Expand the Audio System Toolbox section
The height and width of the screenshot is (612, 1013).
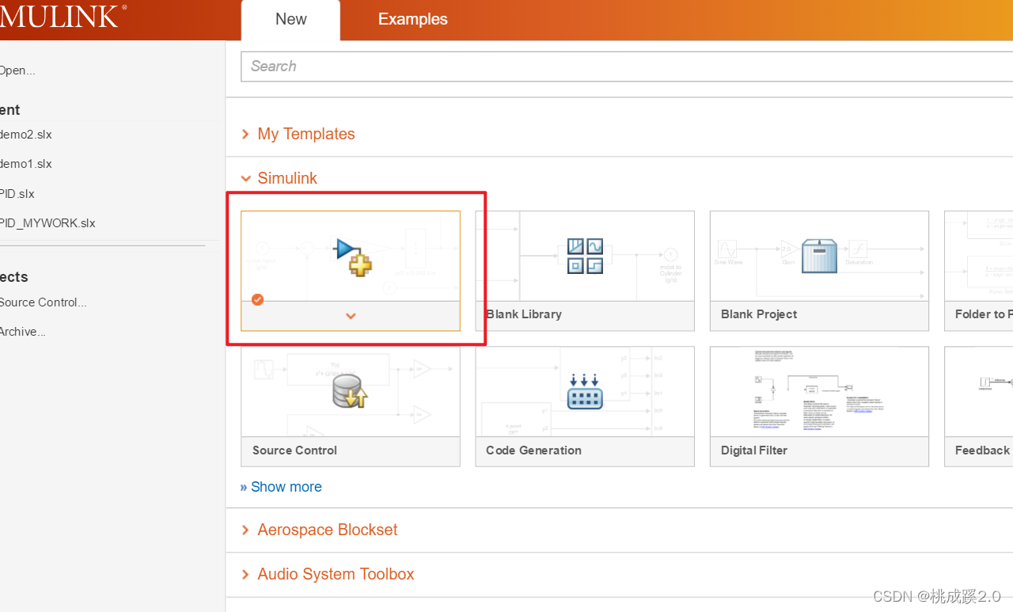pyautogui.click(x=328, y=574)
